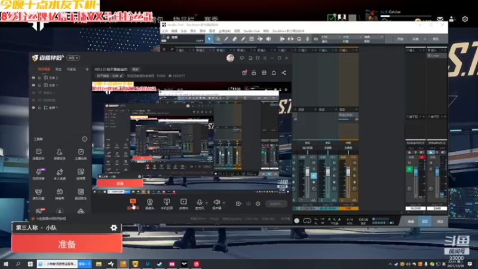The height and width of the screenshot is (269, 478).
Task: Add the 摄像头 camera source
Action: pos(150,204)
